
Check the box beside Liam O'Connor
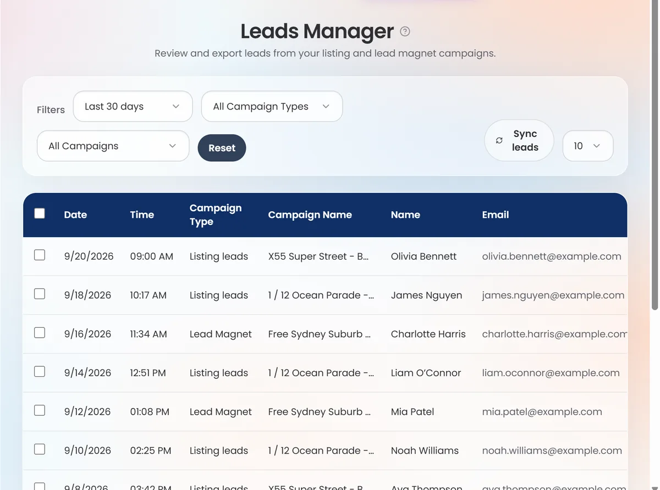tap(40, 372)
